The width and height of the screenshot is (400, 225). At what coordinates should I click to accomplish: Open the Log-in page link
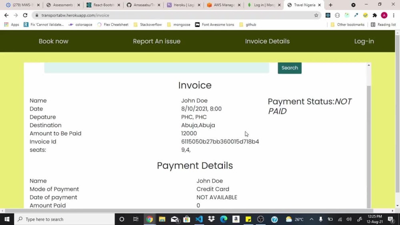click(x=364, y=41)
